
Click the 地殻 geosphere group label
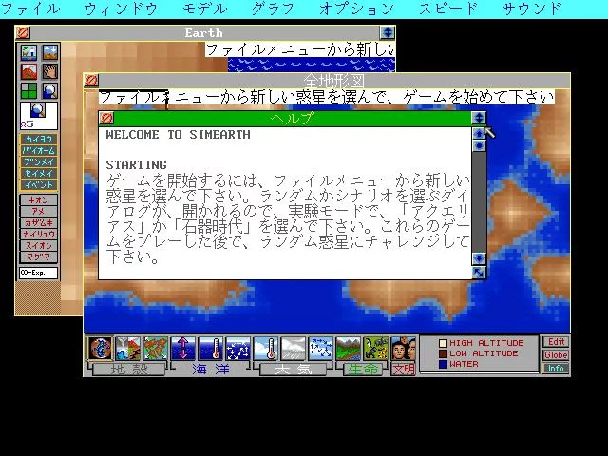(129, 370)
